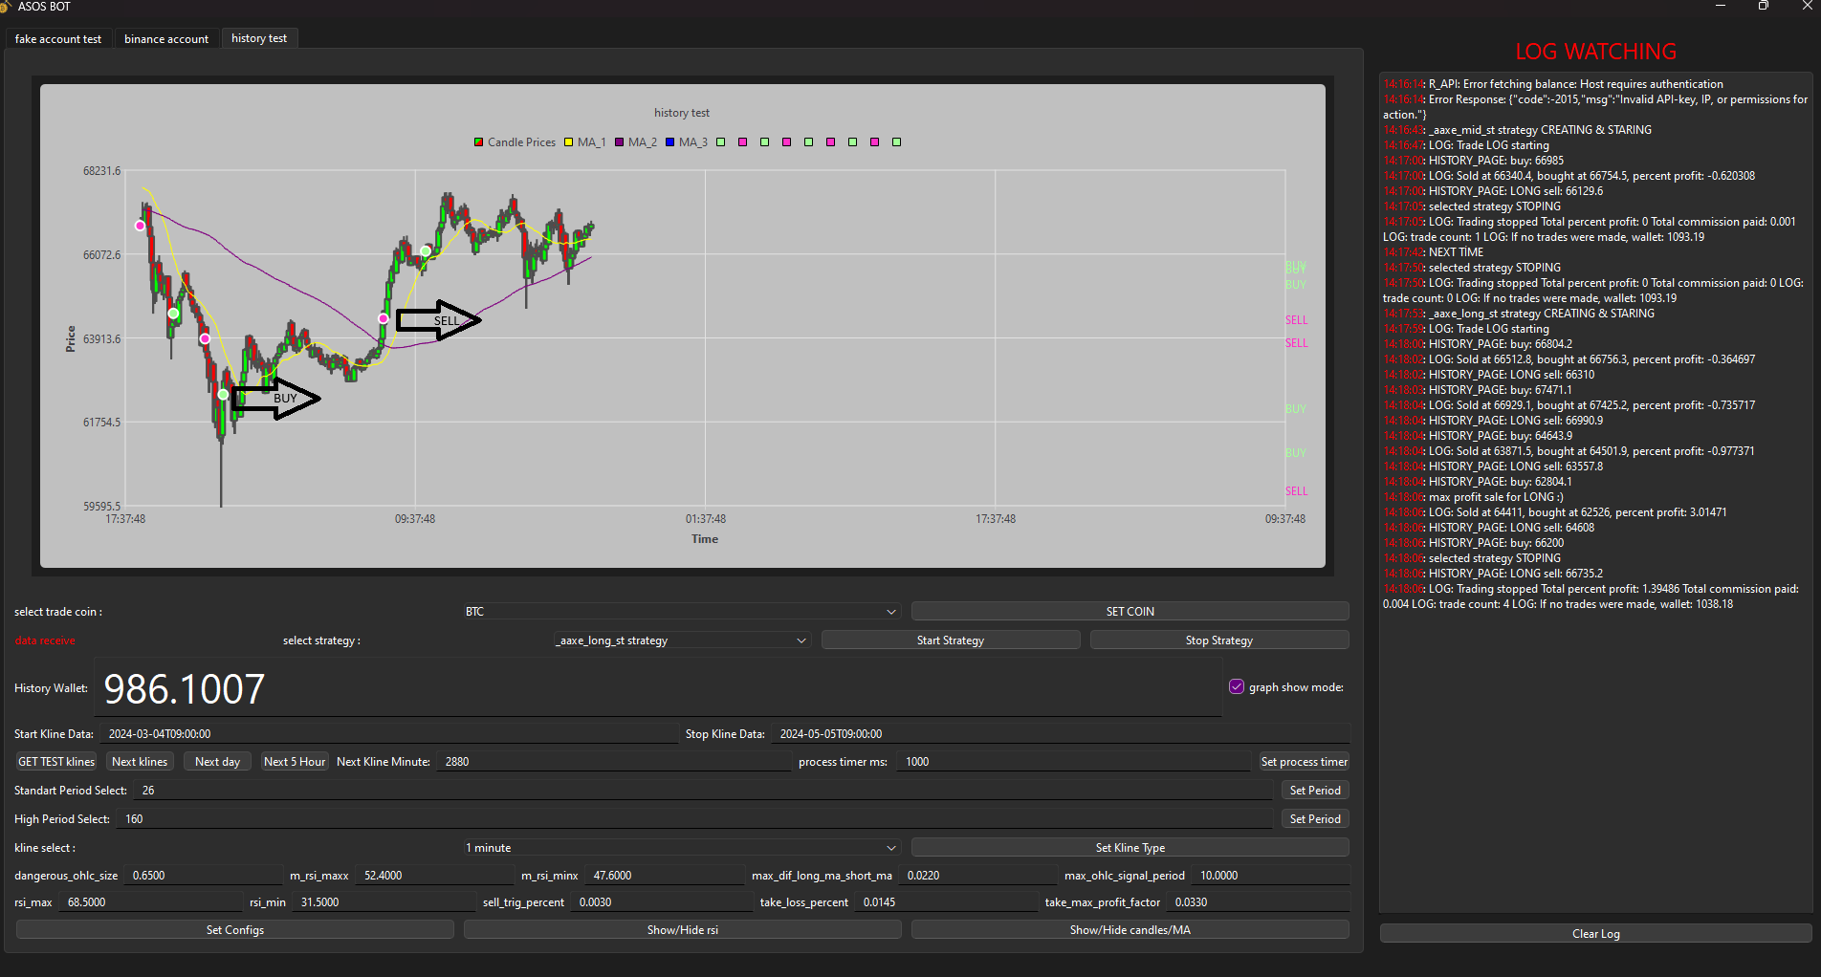Click Start Strategy

950,640
